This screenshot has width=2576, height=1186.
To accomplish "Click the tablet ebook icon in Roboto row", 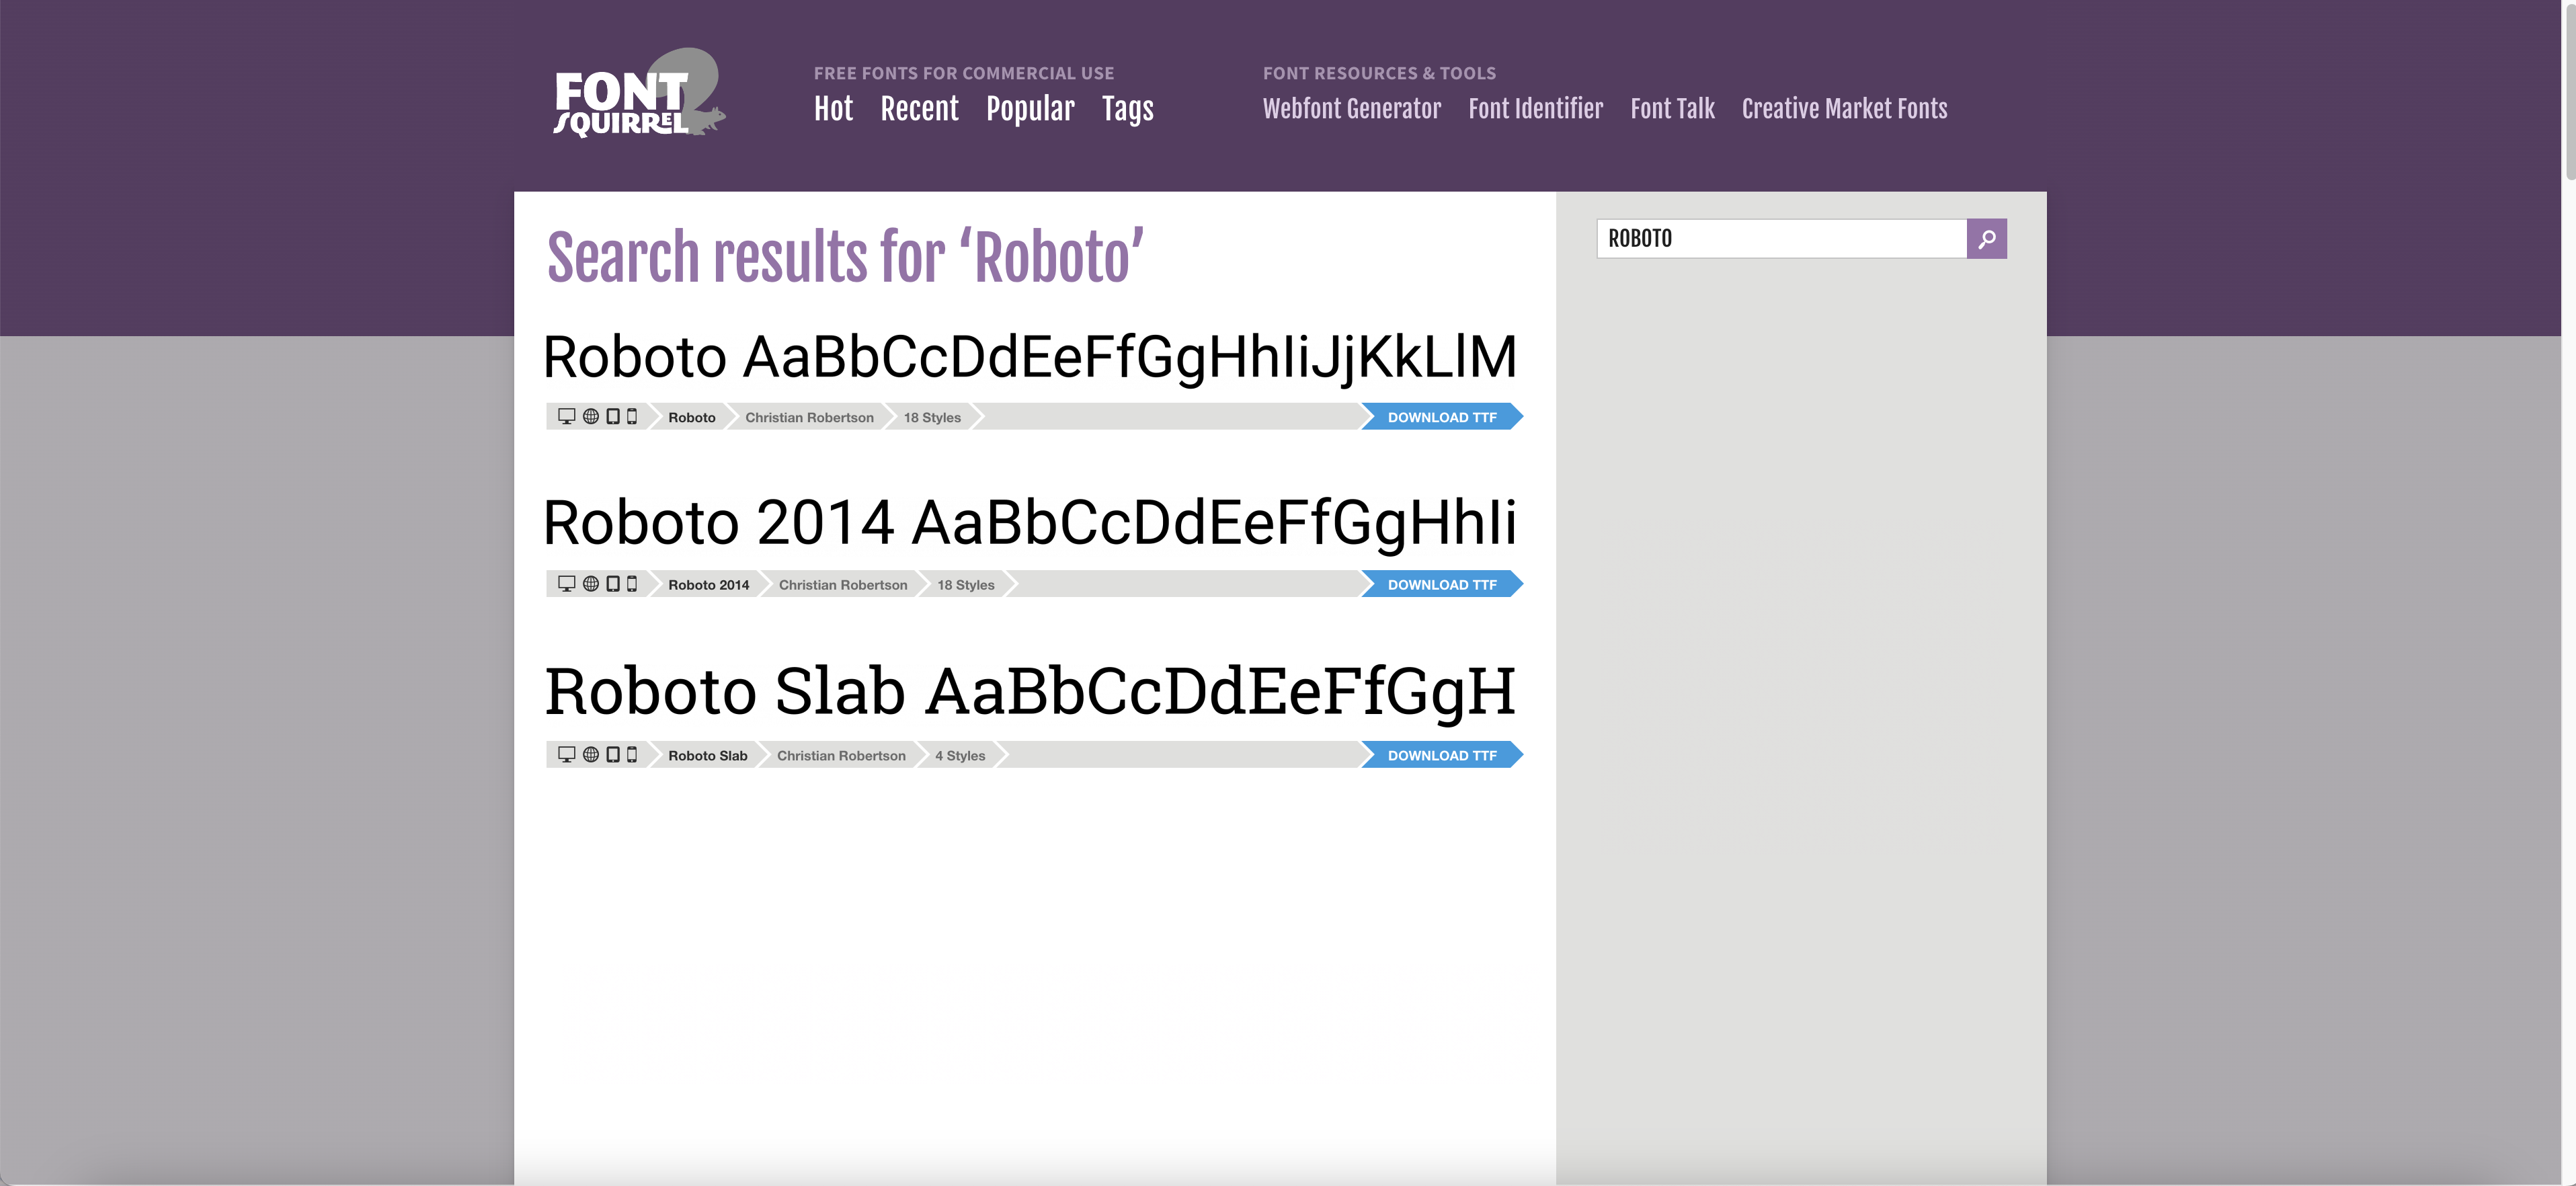I will pos(613,417).
